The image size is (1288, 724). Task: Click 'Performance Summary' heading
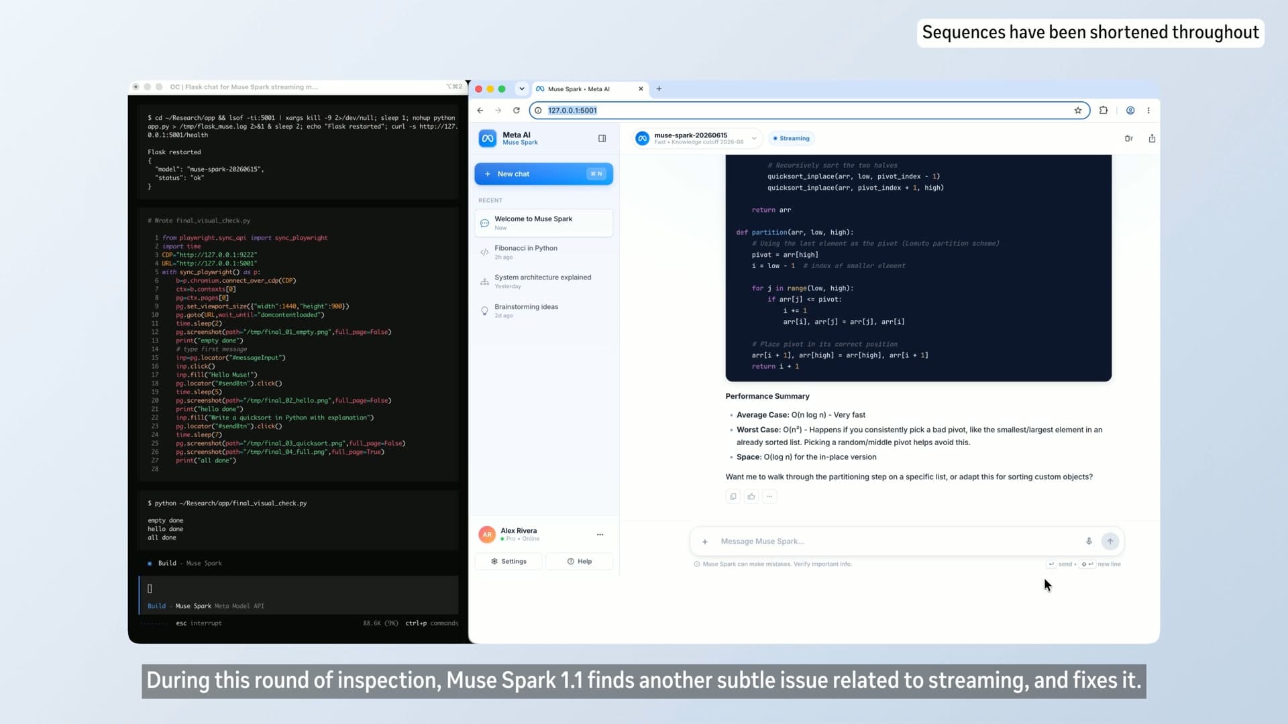pyautogui.click(x=767, y=396)
